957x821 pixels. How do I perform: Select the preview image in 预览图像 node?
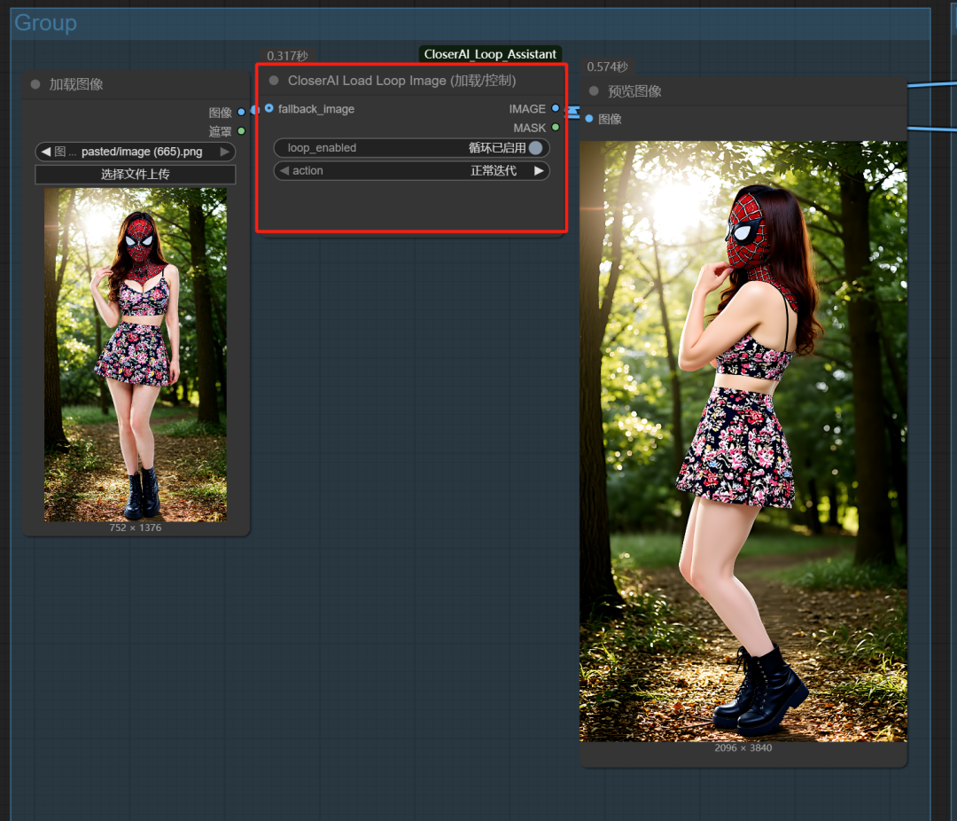743,442
